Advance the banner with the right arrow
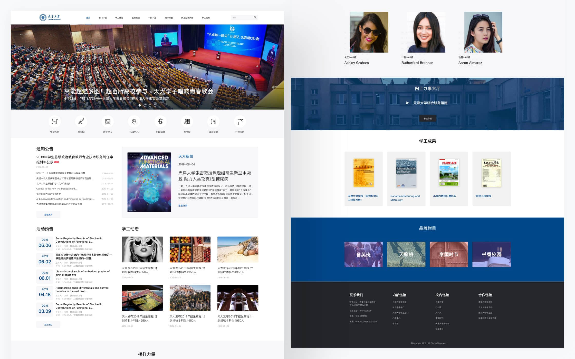Image resolution: width=575 pixels, height=359 pixels. 257,66
